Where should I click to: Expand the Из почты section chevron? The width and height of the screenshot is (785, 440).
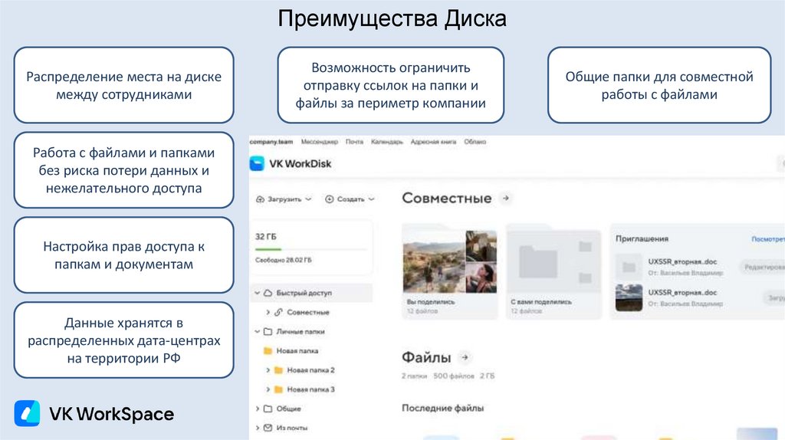258,428
